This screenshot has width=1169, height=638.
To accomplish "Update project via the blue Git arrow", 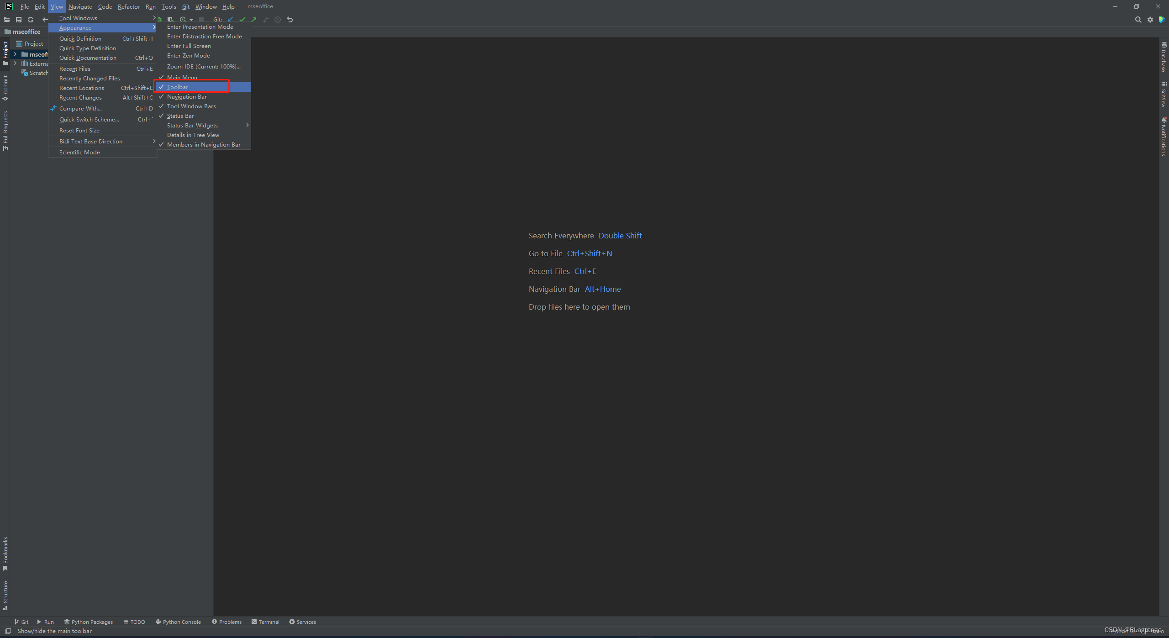I will (x=231, y=20).
